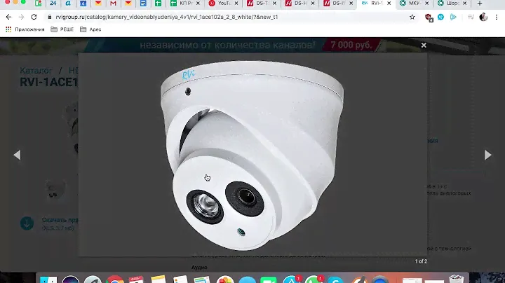This screenshot has width=505, height=283.
Task: Click the browser back arrow
Action: tap(7, 17)
